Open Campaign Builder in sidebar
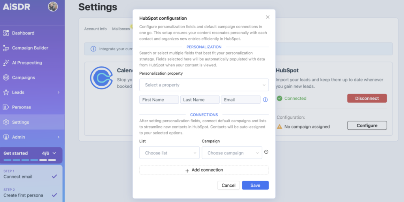Viewport: 404px width, 202px height. point(30,48)
